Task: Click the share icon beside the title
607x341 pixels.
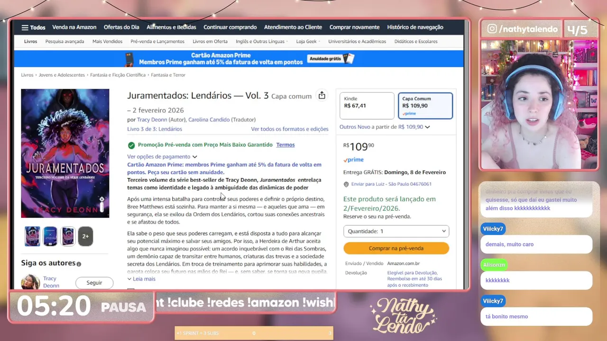Action: click(x=322, y=96)
